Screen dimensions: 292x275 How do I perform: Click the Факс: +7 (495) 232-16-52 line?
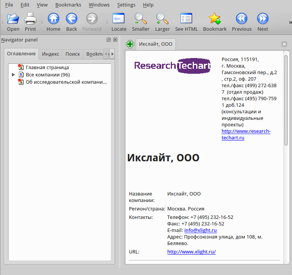196,224
